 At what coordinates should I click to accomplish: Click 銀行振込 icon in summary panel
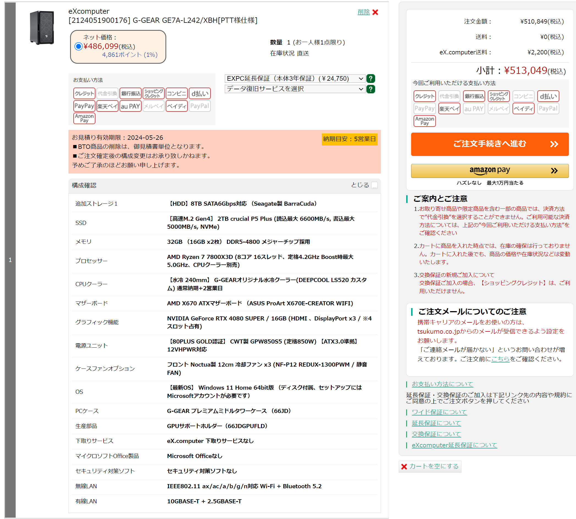tap(474, 96)
